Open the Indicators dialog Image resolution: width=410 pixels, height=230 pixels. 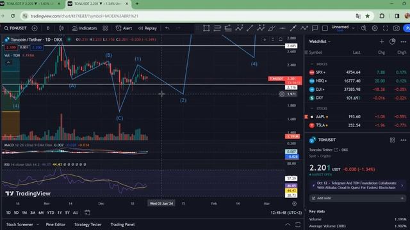pyautogui.click(x=85, y=28)
